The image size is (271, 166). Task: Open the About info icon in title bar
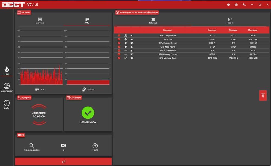228,5
